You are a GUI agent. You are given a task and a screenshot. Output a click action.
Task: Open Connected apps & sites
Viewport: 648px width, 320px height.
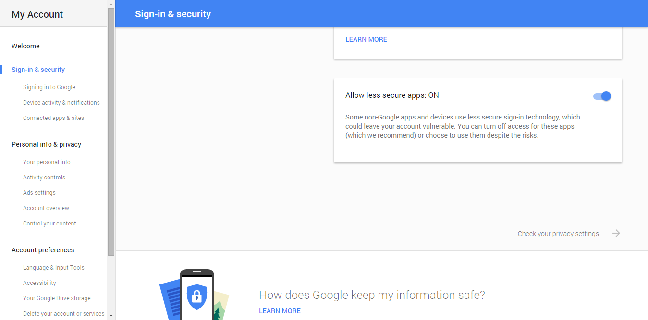[x=53, y=118]
